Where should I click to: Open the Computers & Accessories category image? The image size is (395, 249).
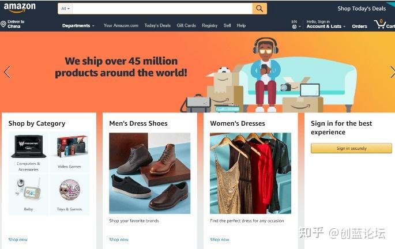(x=28, y=146)
